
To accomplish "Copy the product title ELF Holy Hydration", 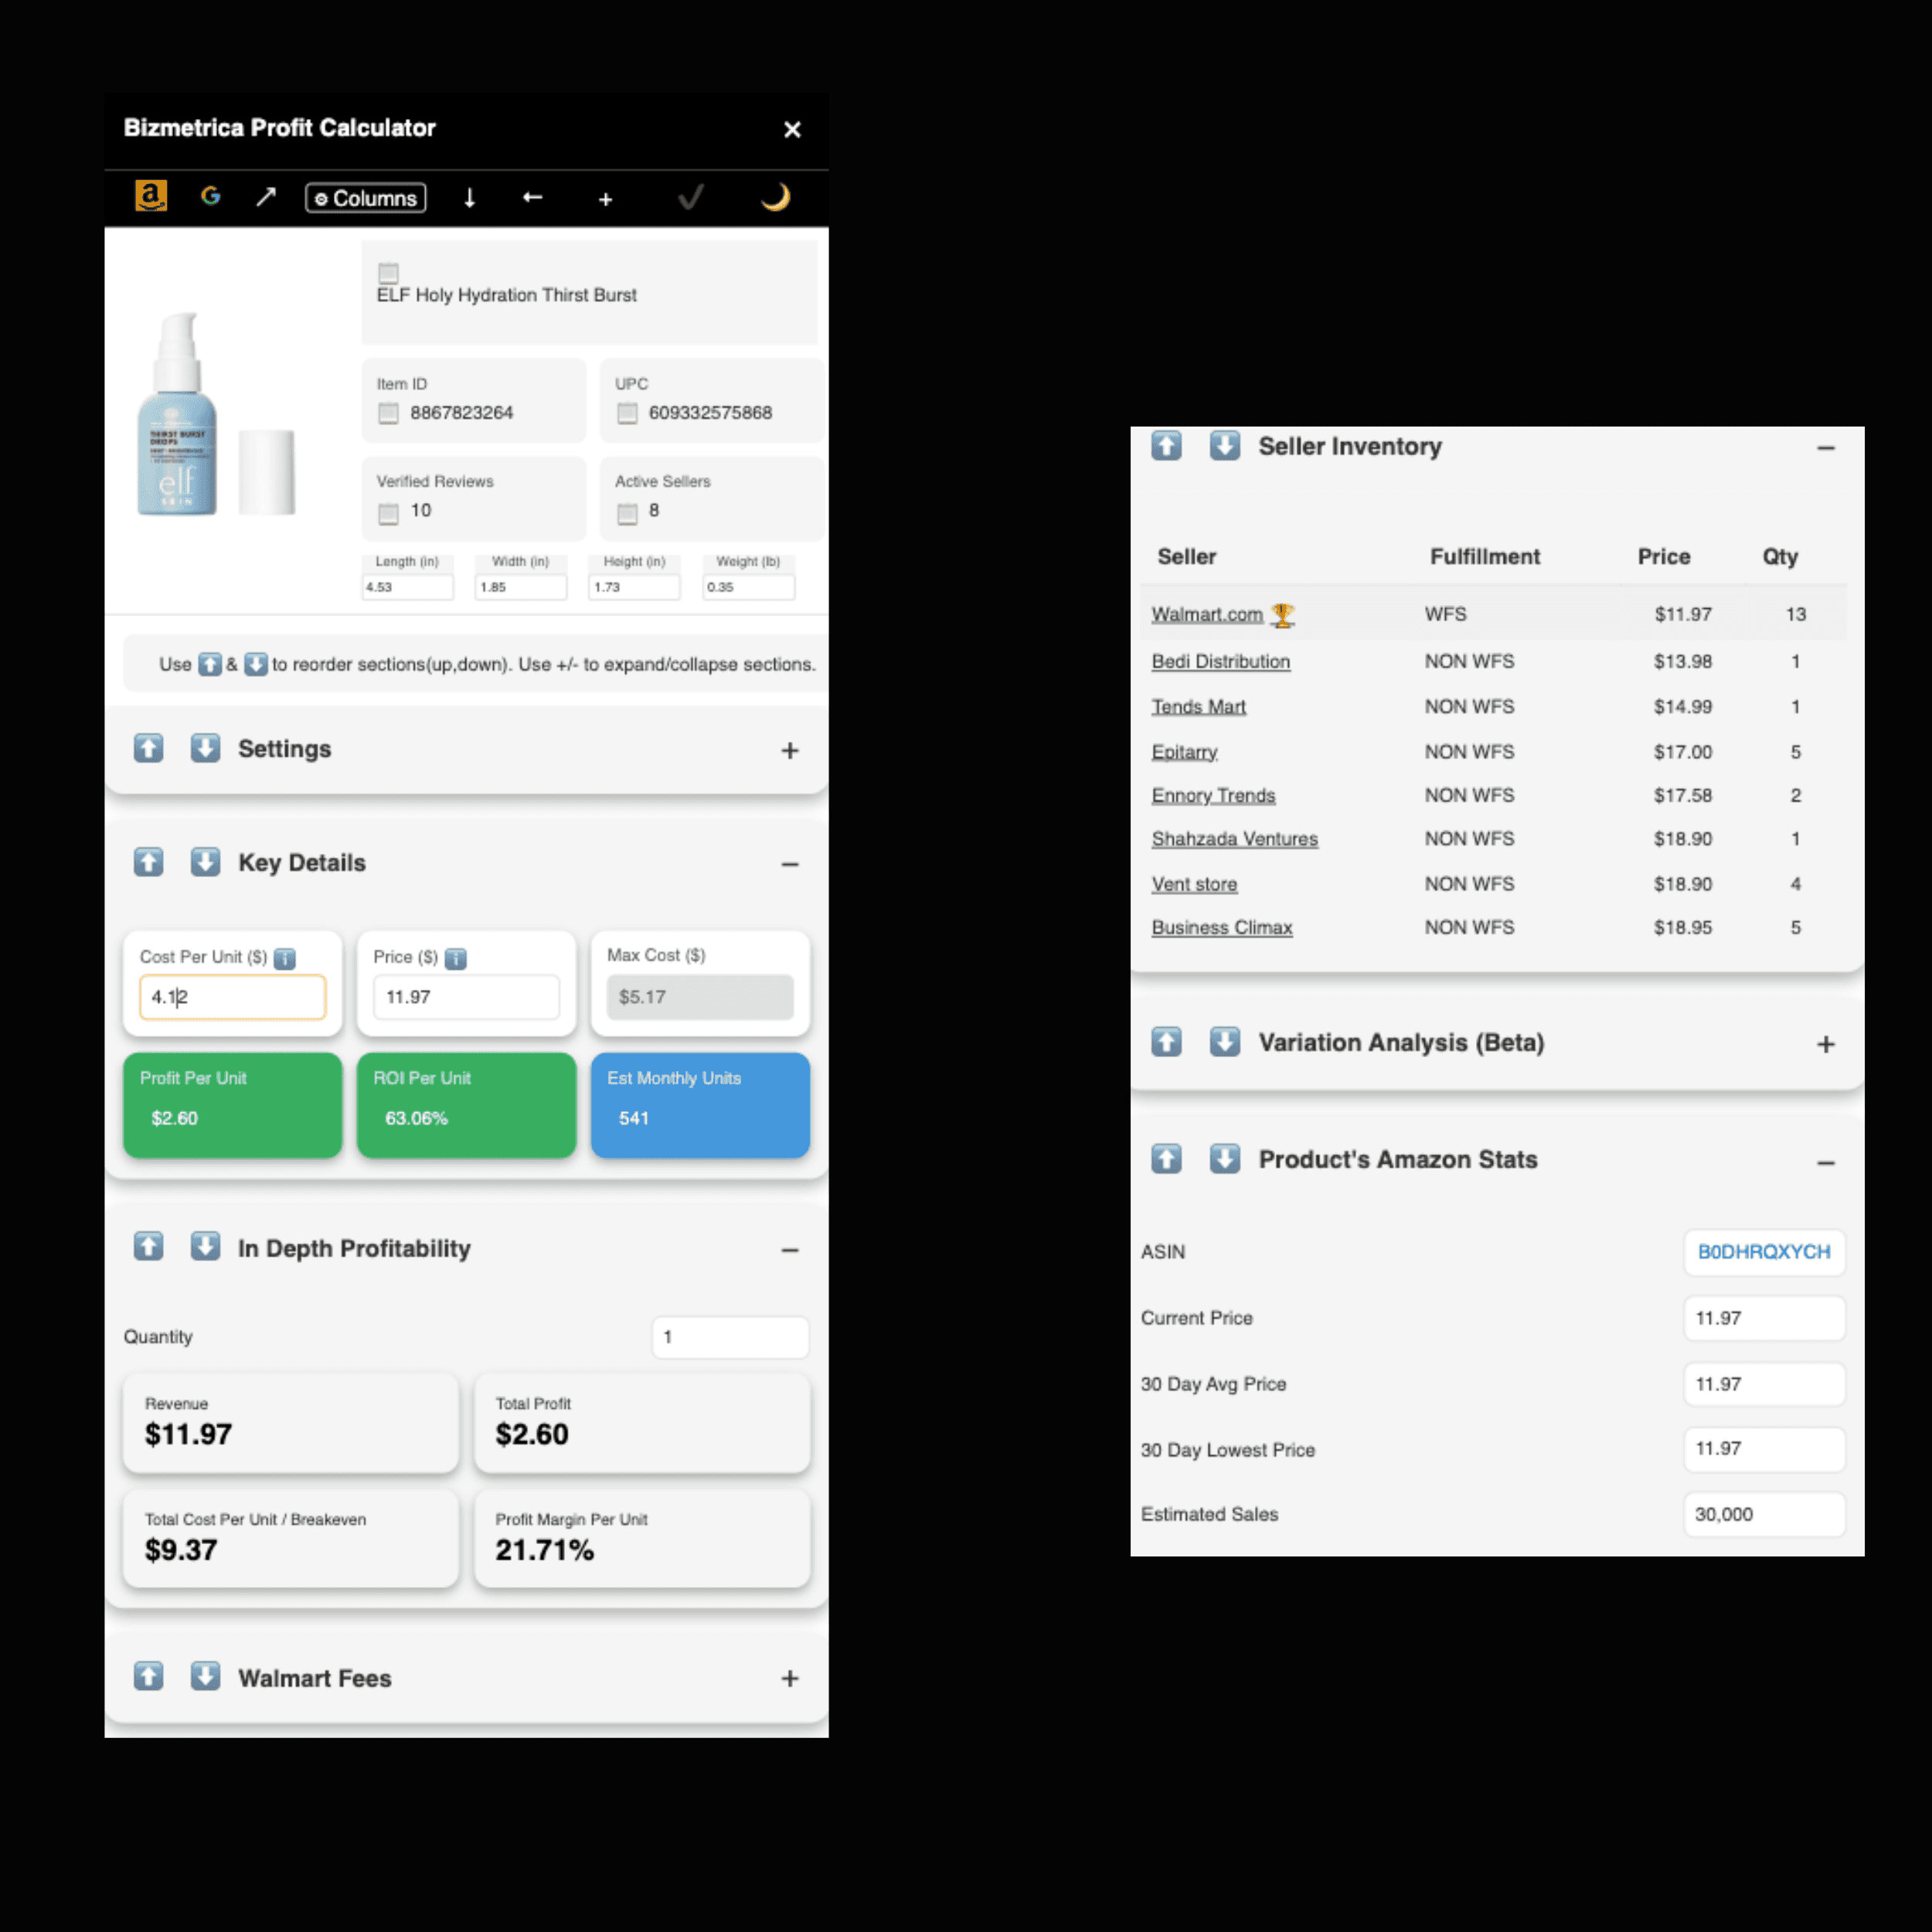I will click(388, 272).
